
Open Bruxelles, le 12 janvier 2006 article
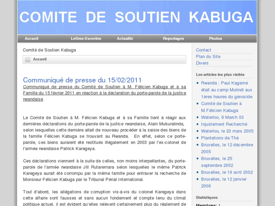click(x=224, y=183)
